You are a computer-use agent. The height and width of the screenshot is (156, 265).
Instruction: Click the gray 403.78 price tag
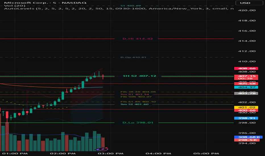point(246,93)
